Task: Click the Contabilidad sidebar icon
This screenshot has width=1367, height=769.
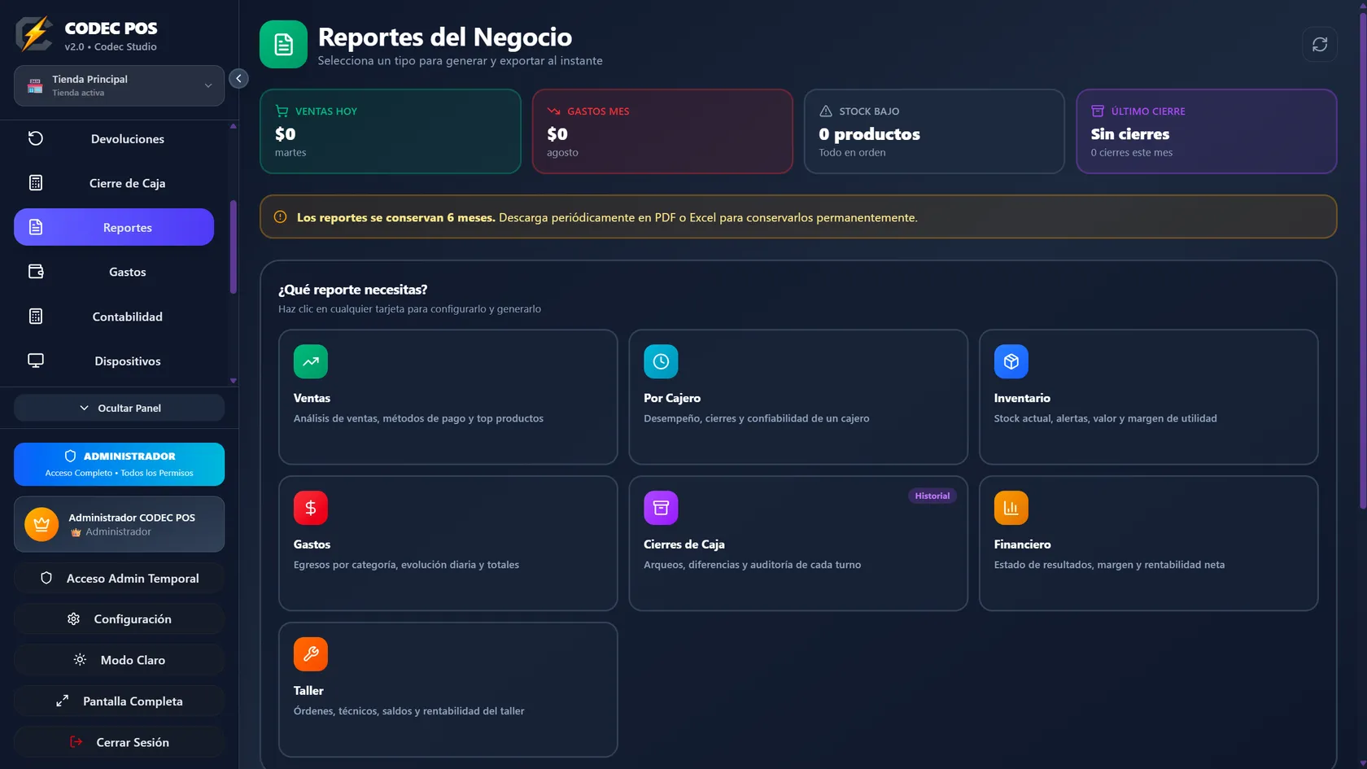Action: (x=36, y=317)
